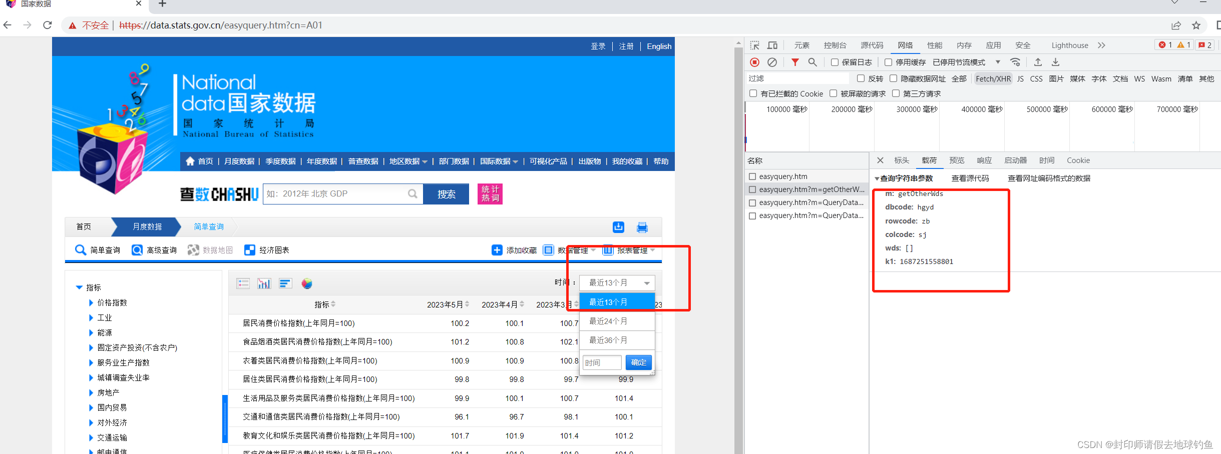The width and height of the screenshot is (1221, 454).
Task: Switch to the pie chart view icon
Action: point(307,283)
